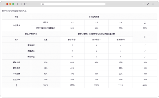Click the 175% total cell
Screen dimensions: 159x98
tap(72, 85)
